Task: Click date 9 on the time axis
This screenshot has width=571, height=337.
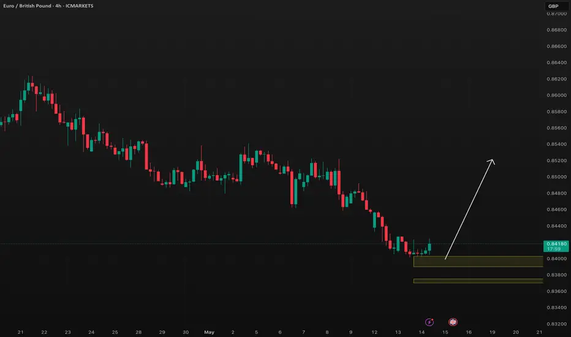Action: (x=350, y=332)
